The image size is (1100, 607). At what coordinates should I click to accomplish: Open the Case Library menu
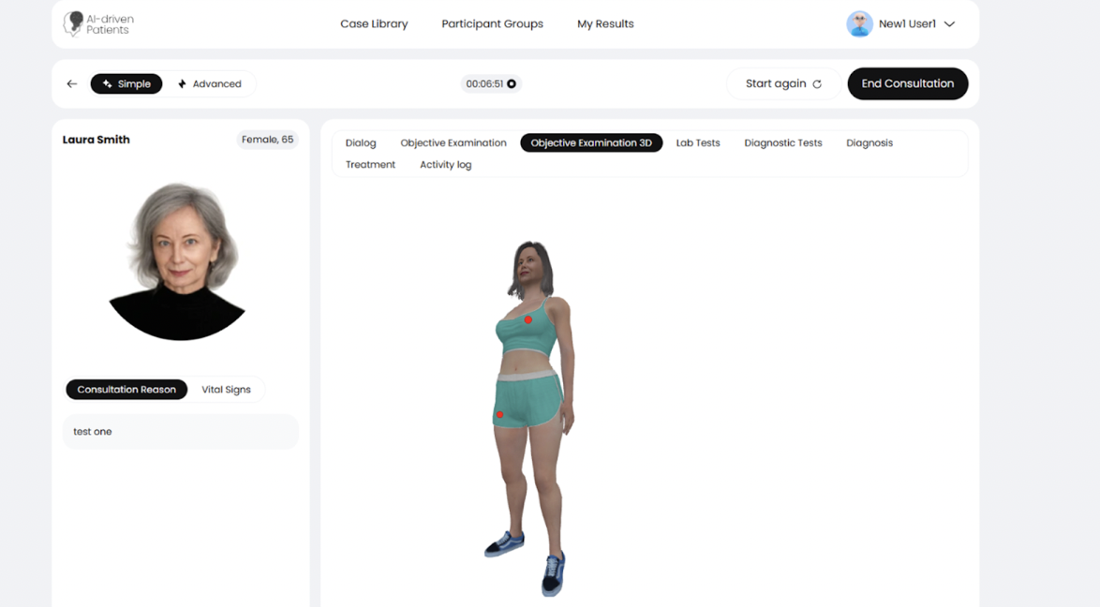click(x=374, y=24)
